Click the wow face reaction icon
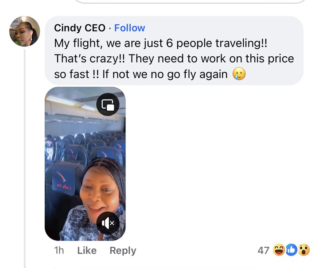Viewport: 319px width, 268px height. 303,250
